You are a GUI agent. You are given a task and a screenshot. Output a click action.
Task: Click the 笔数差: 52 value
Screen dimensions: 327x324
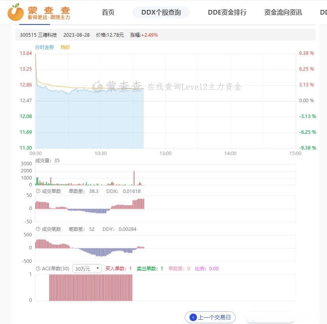(x=82, y=229)
